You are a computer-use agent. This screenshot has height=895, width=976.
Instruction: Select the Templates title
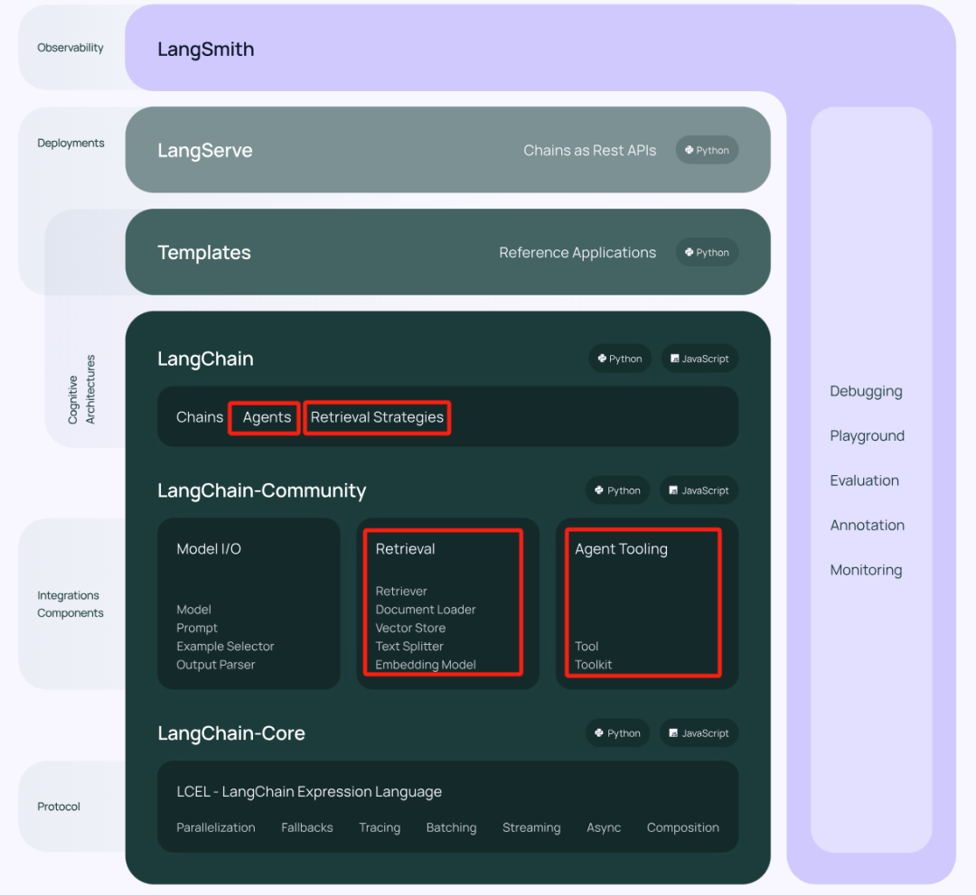204,253
